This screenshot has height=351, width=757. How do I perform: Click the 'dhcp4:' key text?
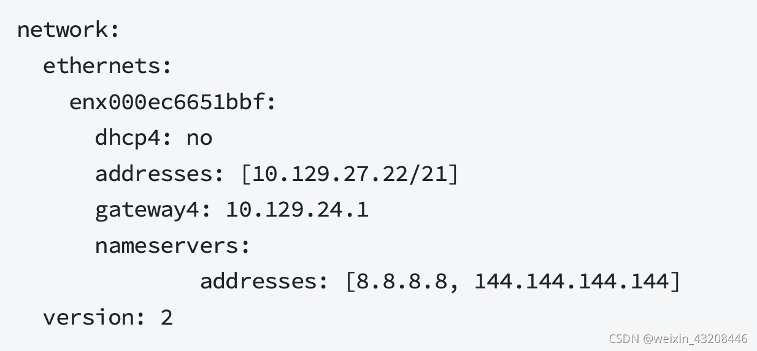pyautogui.click(x=134, y=138)
